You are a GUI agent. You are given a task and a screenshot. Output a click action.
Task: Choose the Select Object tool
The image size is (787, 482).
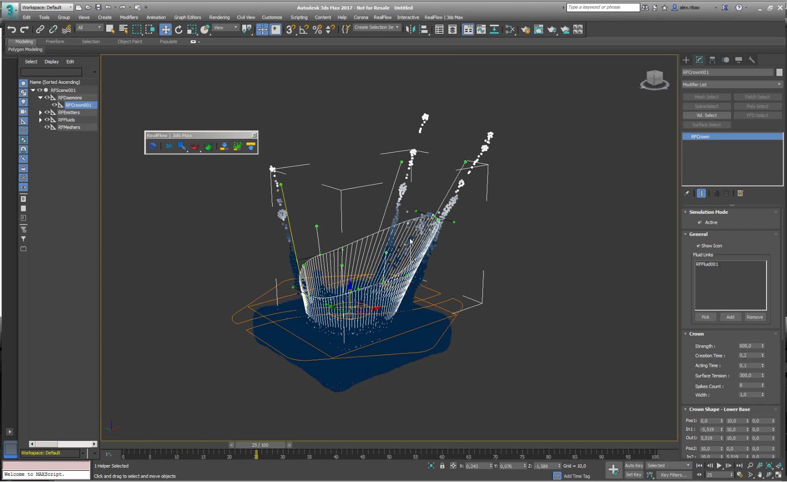tap(110, 29)
